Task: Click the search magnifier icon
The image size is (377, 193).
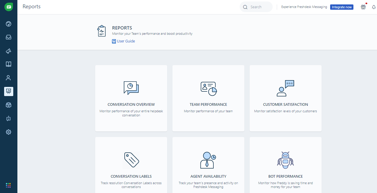Action: [245, 7]
